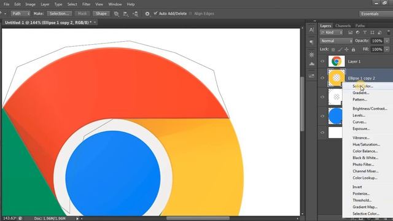
Task: Click the Opacity 100% value field
Action: coord(377,41)
